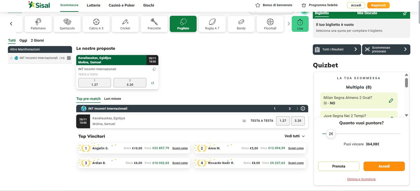Switch to the 2 Giorni filter tab
Viewport: 420px width, 191px height.
[x=37, y=40]
